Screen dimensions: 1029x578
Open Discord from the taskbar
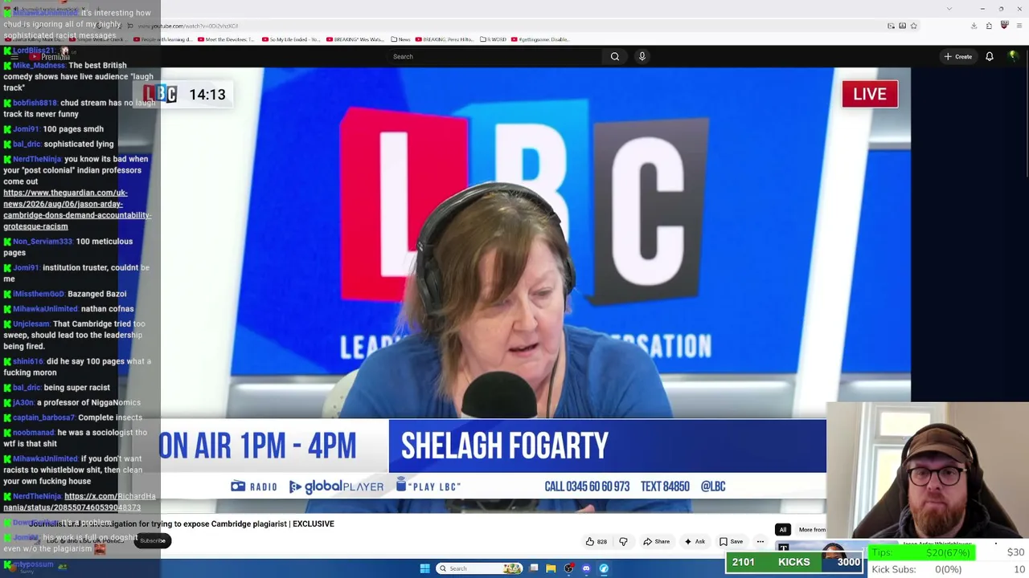(586, 568)
